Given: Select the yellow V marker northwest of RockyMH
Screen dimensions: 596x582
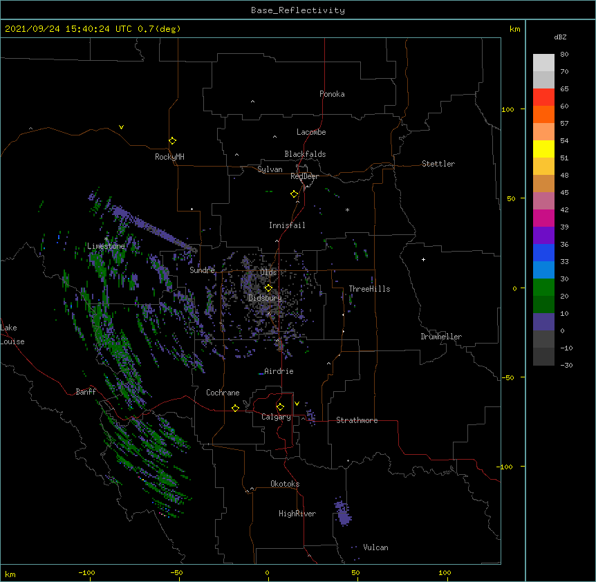Looking at the screenshot, I should tap(121, 127).
